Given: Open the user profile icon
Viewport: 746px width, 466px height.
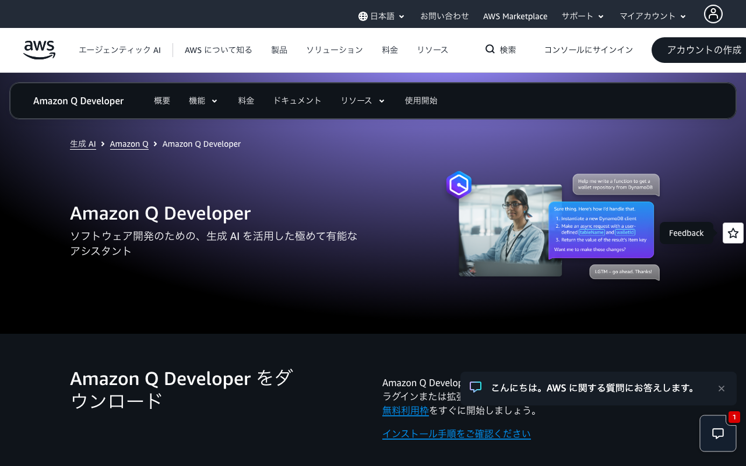Looking at the screenshot, I should [x=713, y=14].
